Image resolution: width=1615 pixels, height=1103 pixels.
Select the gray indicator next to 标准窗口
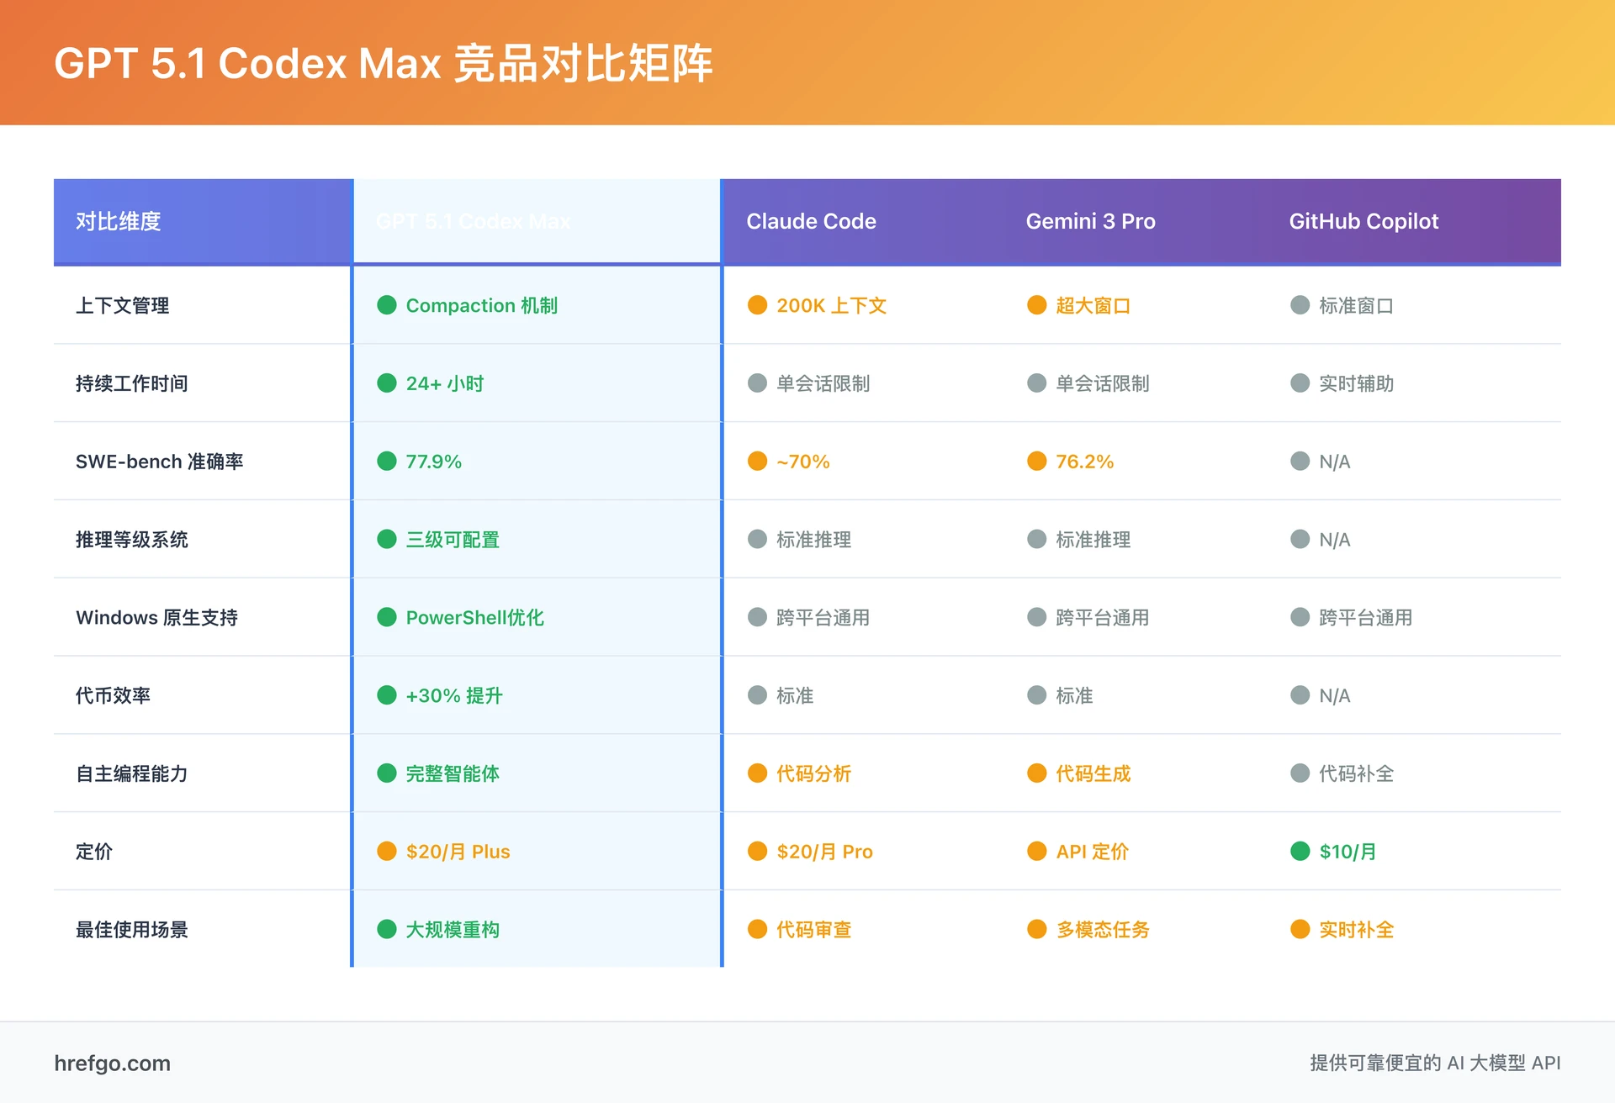point(1300,305)
